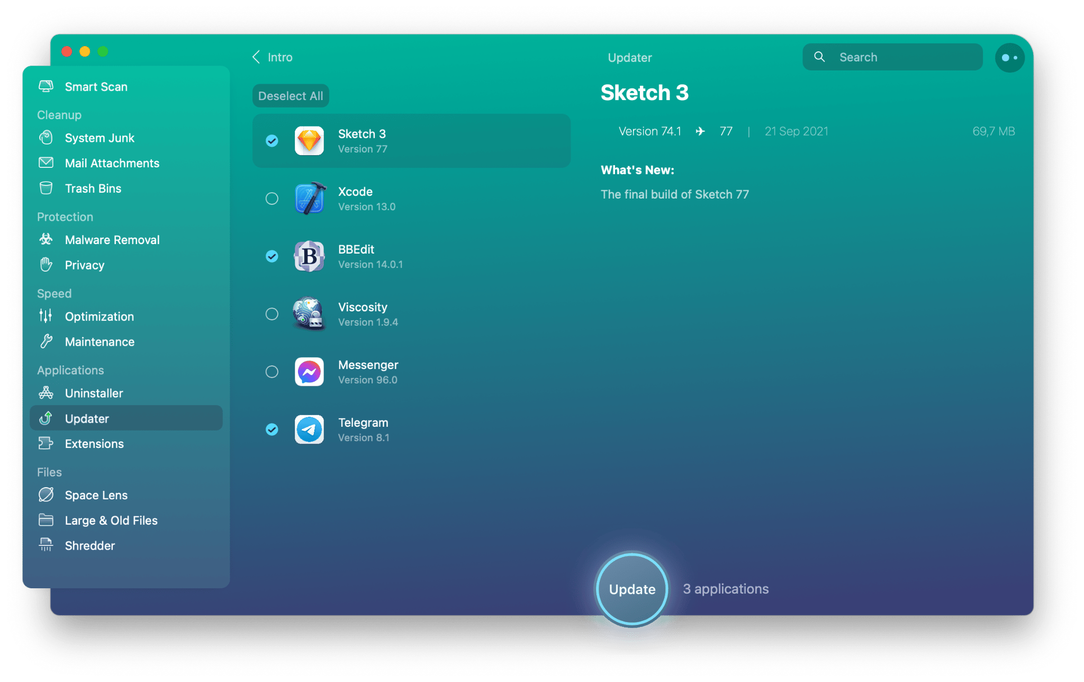This screenshot has height=682, width=1084.
Task: Click the 'Trash Bins' sidebar label
Action: 93,189
